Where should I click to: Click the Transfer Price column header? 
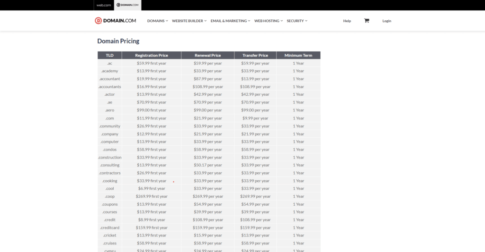click(x=255, y=56)
